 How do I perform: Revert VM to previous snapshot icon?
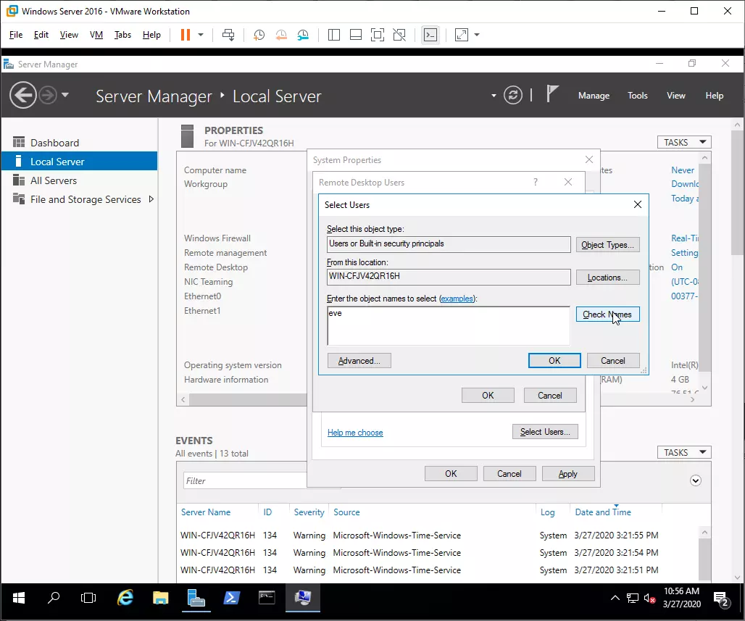tap(281, 35)
